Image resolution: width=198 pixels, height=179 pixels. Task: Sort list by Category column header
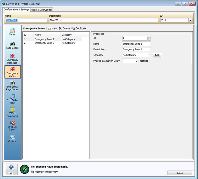click(x=71, y=35)
